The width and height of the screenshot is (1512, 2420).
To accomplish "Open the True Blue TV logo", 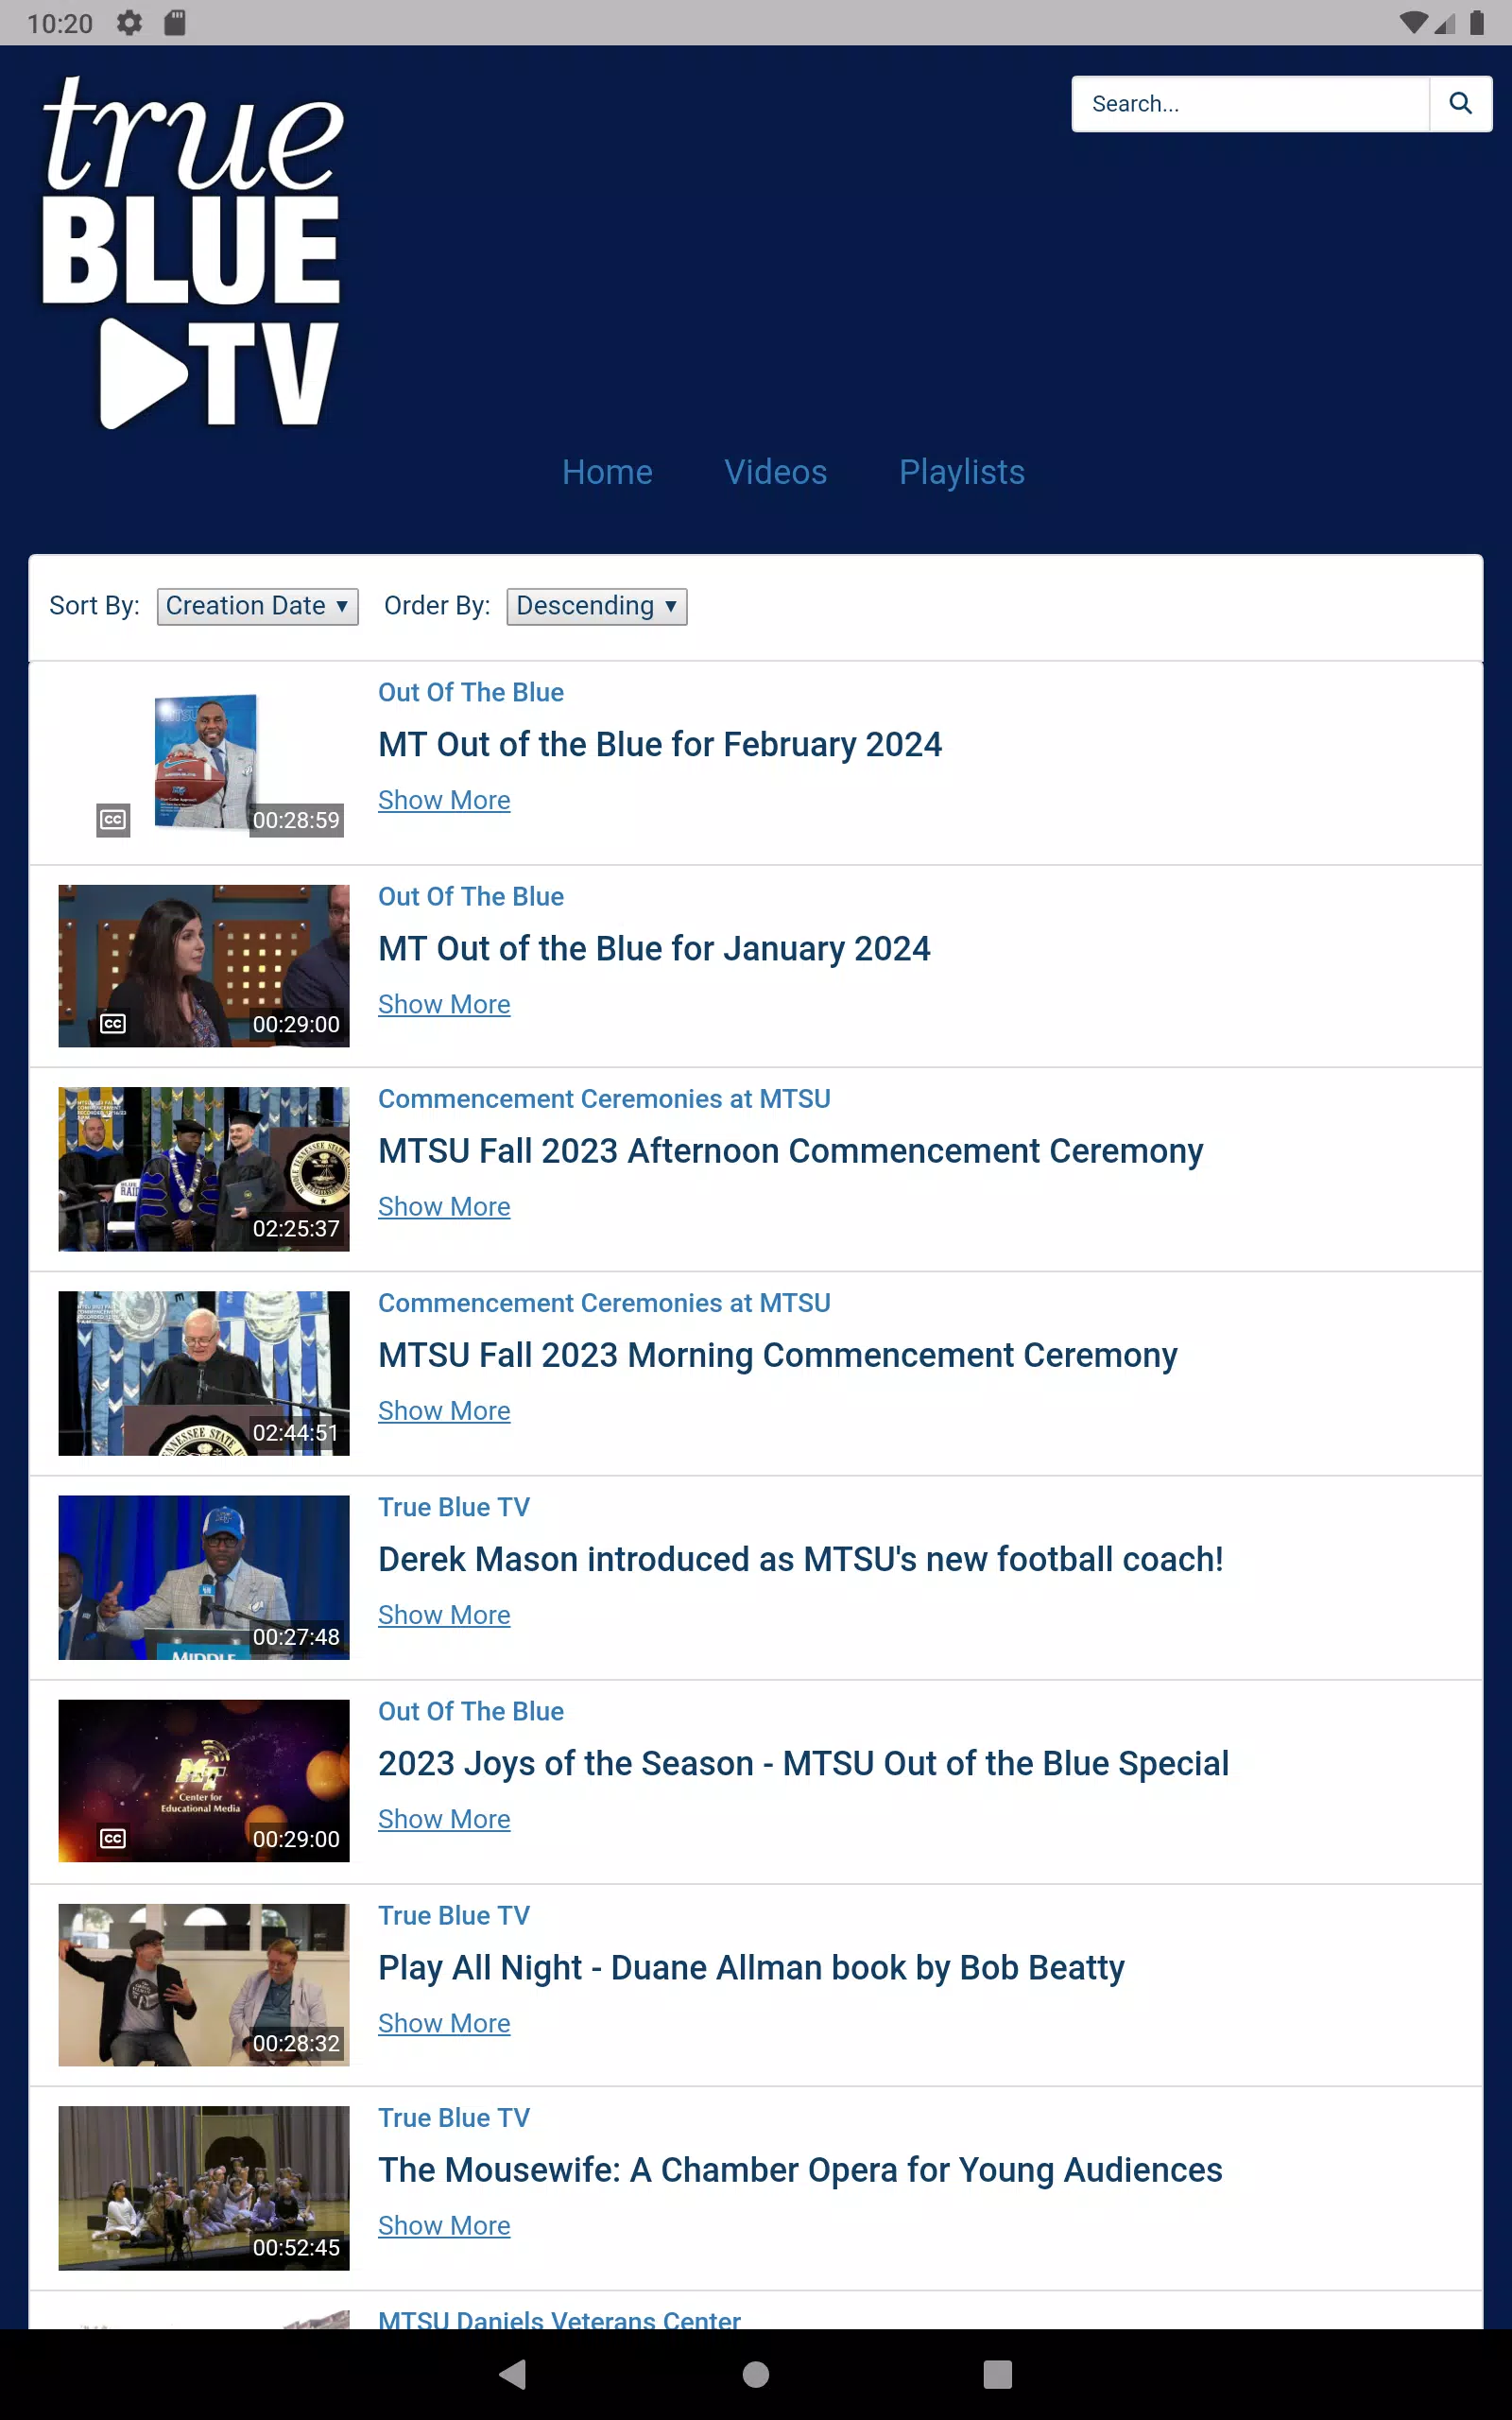I will coord(192,253).
